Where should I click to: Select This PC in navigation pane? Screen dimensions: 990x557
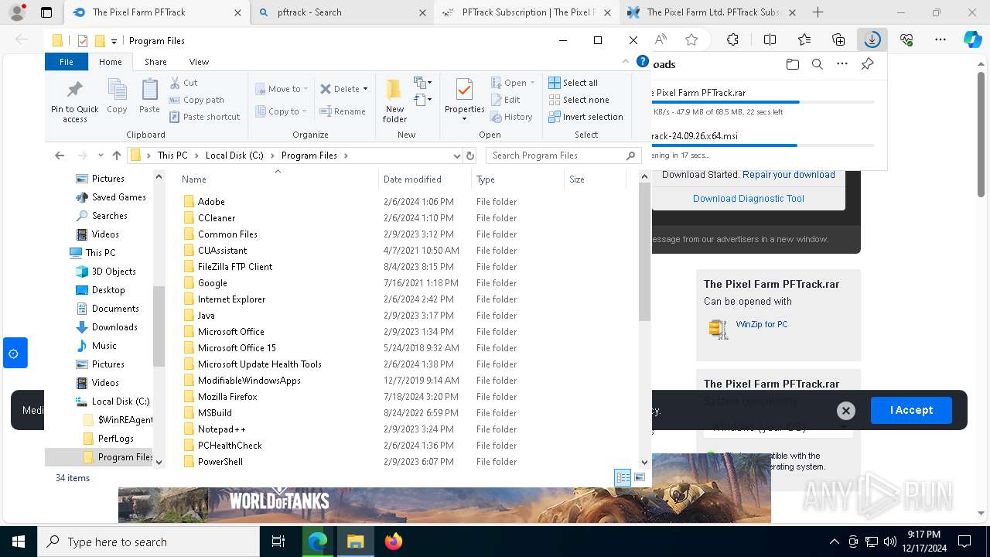tap(101, 253)
